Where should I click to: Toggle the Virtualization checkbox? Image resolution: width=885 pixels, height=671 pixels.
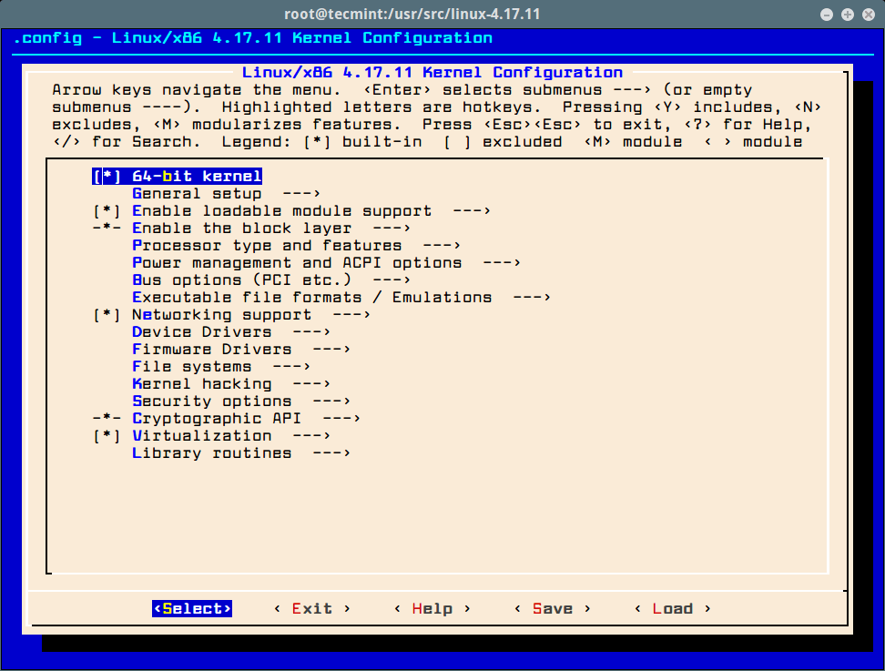107,436
